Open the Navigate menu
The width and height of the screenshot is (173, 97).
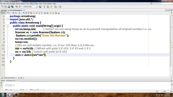point(12,4)
